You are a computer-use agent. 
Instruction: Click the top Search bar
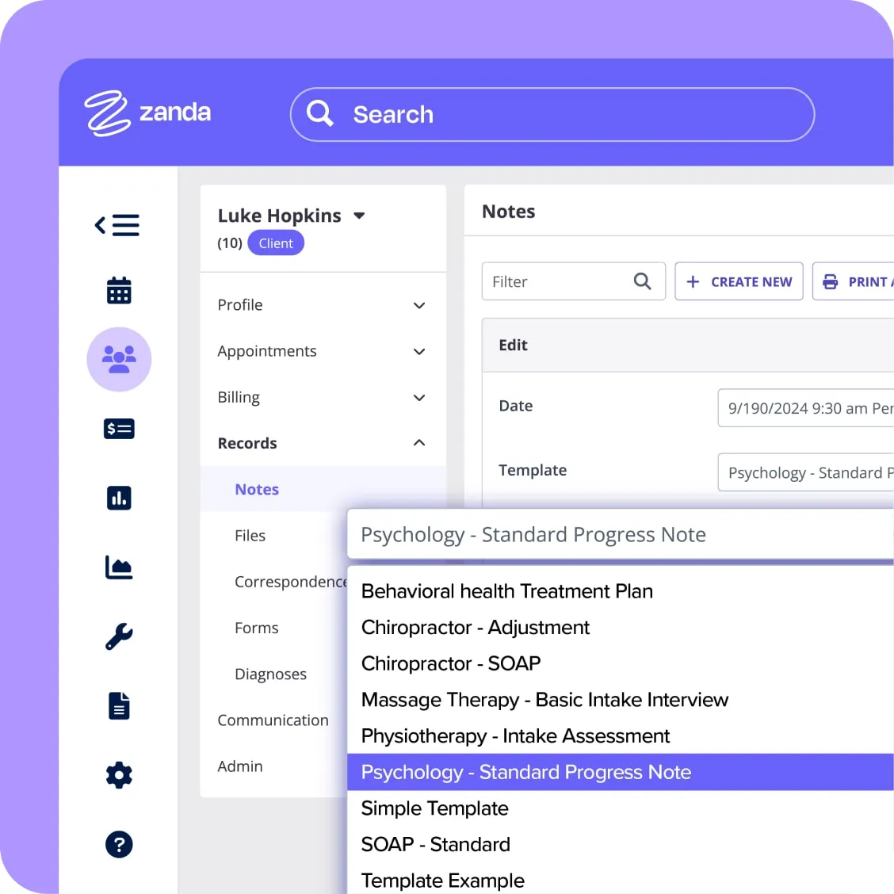[x=552, y=115]
